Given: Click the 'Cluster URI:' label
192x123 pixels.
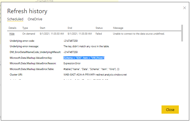Looking at the screenshot, I should [x=16, y=75].
